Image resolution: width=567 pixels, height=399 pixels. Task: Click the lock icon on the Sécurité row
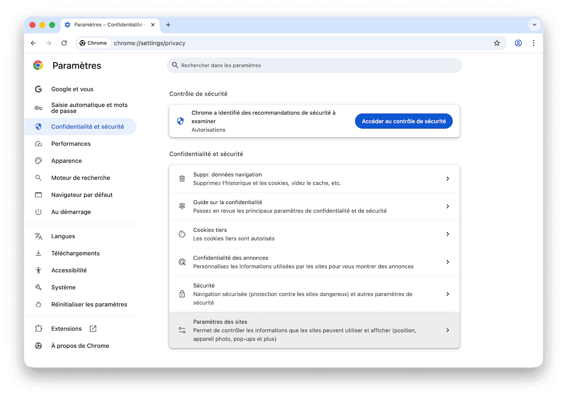click(182, 294)
